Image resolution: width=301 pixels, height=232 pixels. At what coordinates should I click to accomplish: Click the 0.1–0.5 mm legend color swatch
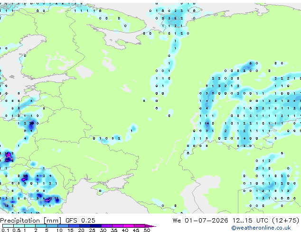(x=8, y=226)
